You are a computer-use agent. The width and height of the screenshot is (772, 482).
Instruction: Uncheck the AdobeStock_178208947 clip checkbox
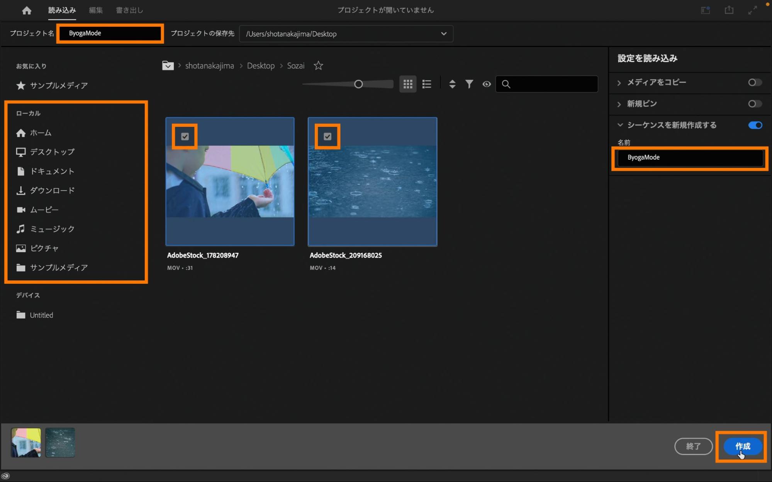185,137
